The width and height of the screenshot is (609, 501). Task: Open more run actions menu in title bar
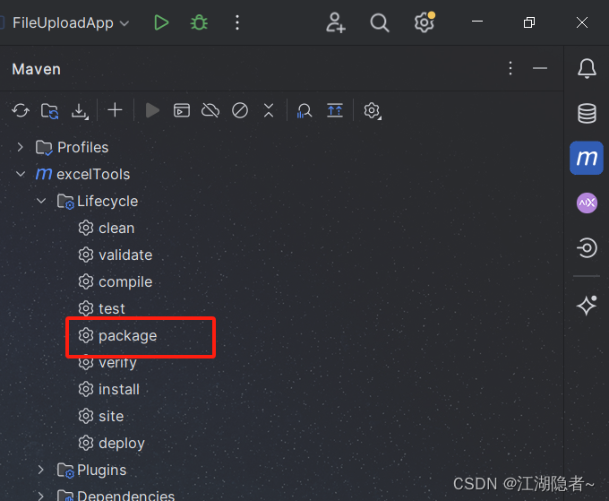point(237,22)
